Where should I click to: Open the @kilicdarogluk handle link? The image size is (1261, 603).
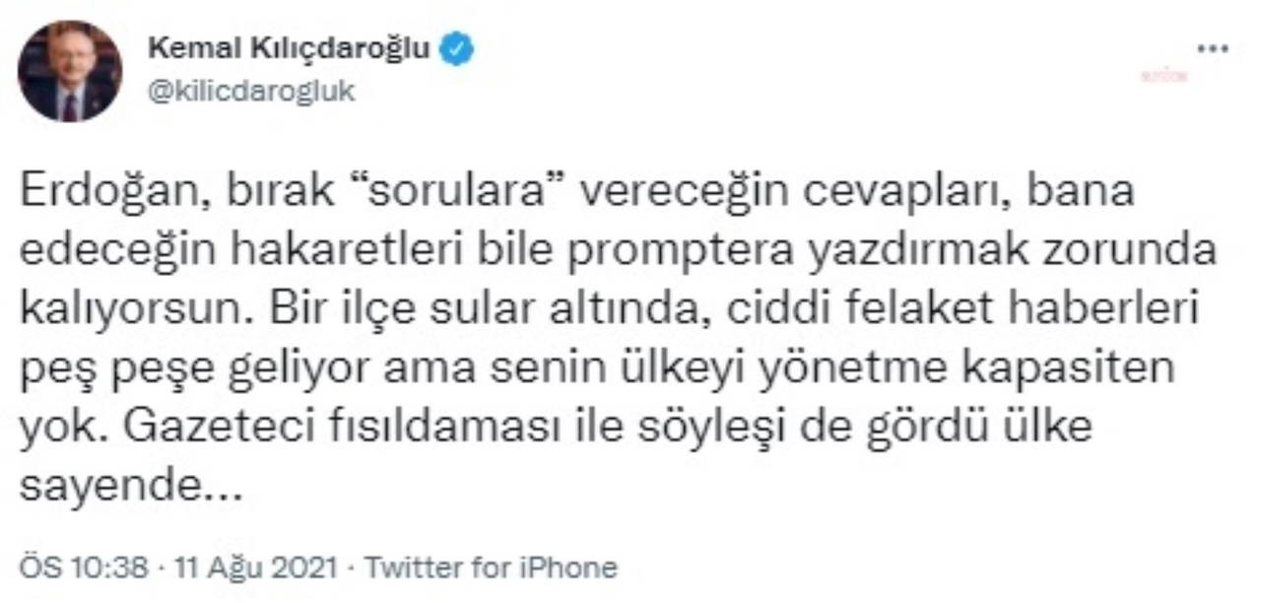coord(250,92)
